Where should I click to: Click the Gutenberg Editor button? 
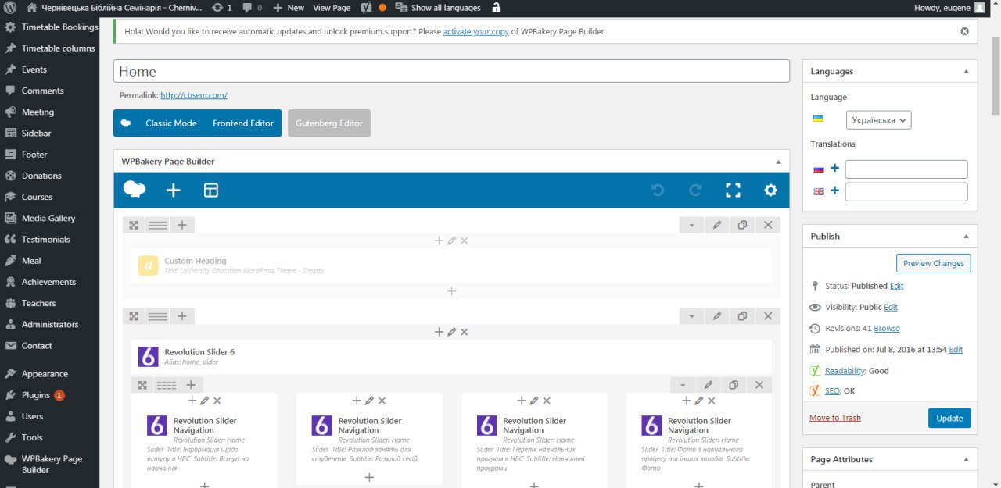[329, 123]
